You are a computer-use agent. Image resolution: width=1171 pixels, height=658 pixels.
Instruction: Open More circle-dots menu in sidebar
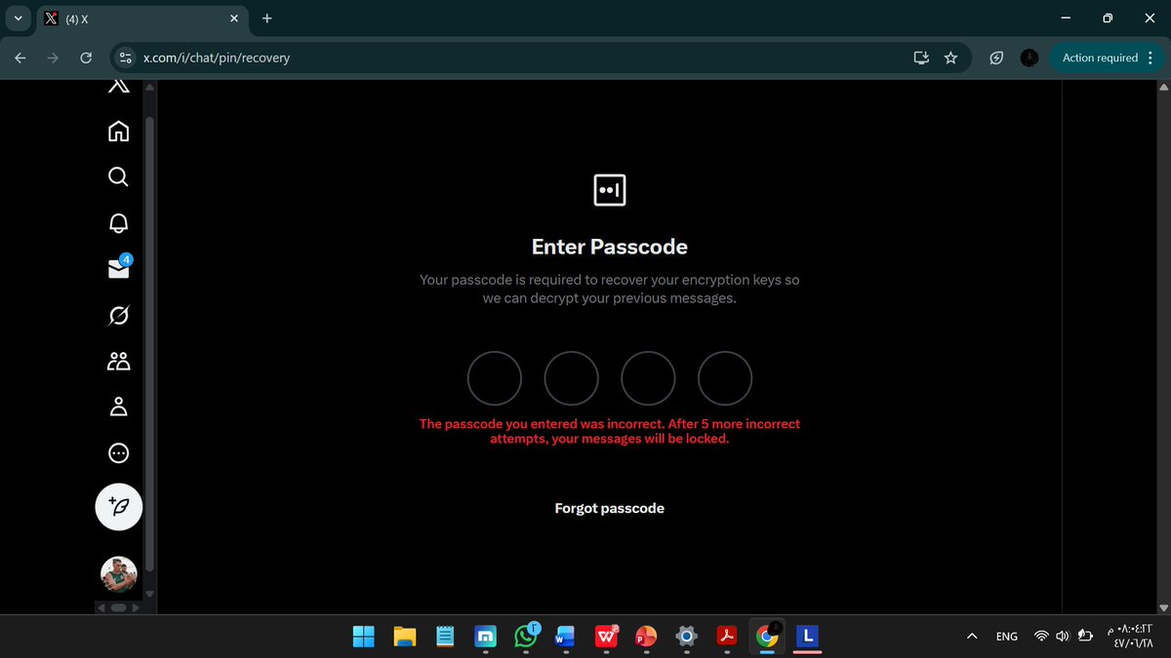[118, 453]
